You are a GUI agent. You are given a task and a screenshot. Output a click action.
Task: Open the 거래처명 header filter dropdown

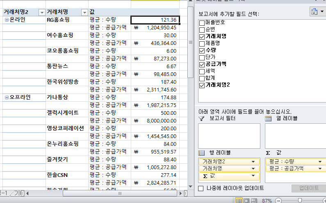[84, 12]
